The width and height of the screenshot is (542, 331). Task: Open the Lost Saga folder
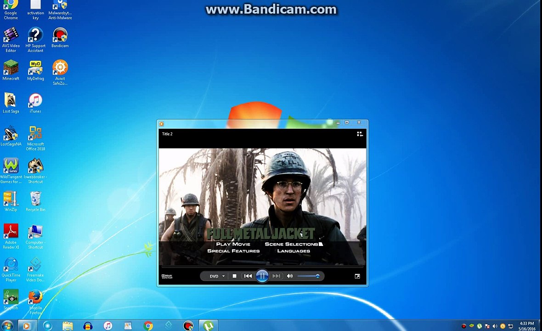[11, 103]
